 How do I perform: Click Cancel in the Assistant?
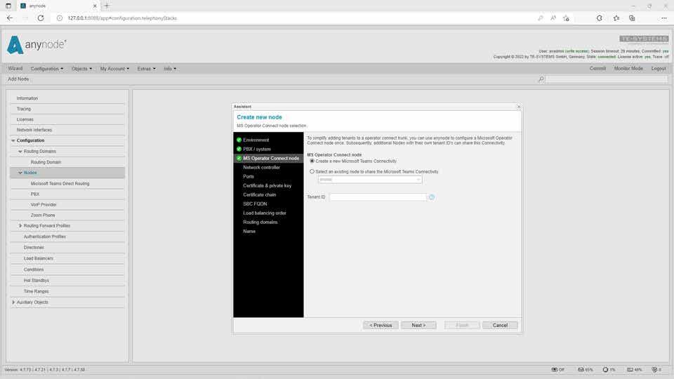click(x=500, y=325)
